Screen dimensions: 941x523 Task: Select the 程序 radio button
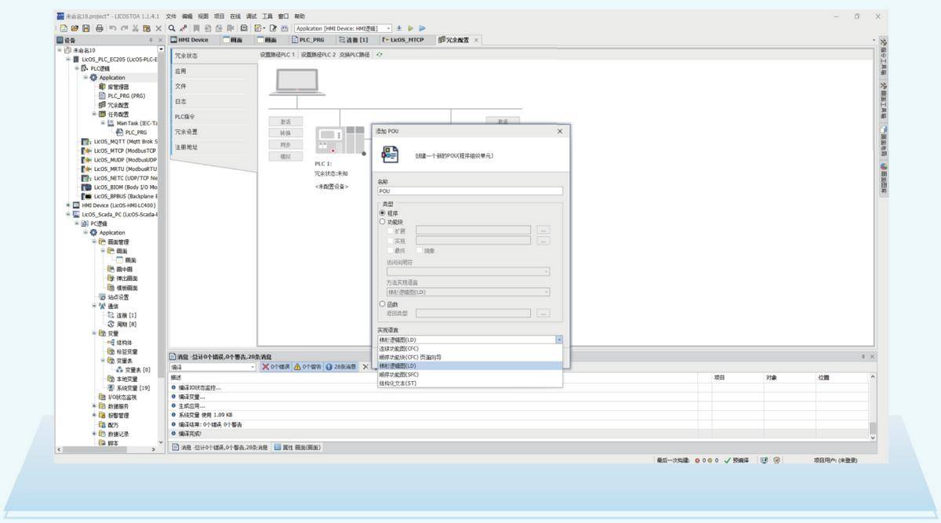click(383, 212)
